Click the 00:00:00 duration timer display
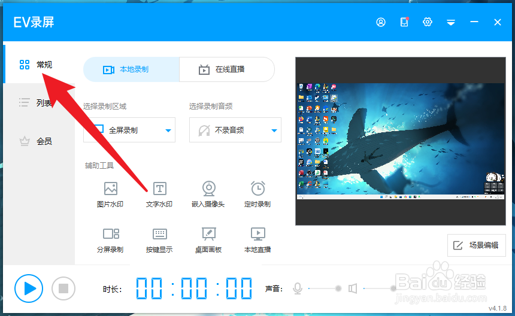Image resolution: width=515 pixels, height=316 pixels. pos(194,288)
